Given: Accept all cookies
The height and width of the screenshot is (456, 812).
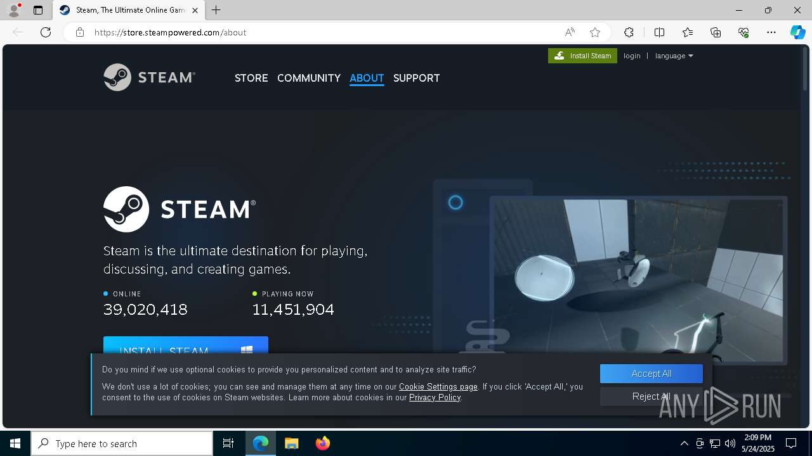Looking at the screenshot, I should click(652, 374).
